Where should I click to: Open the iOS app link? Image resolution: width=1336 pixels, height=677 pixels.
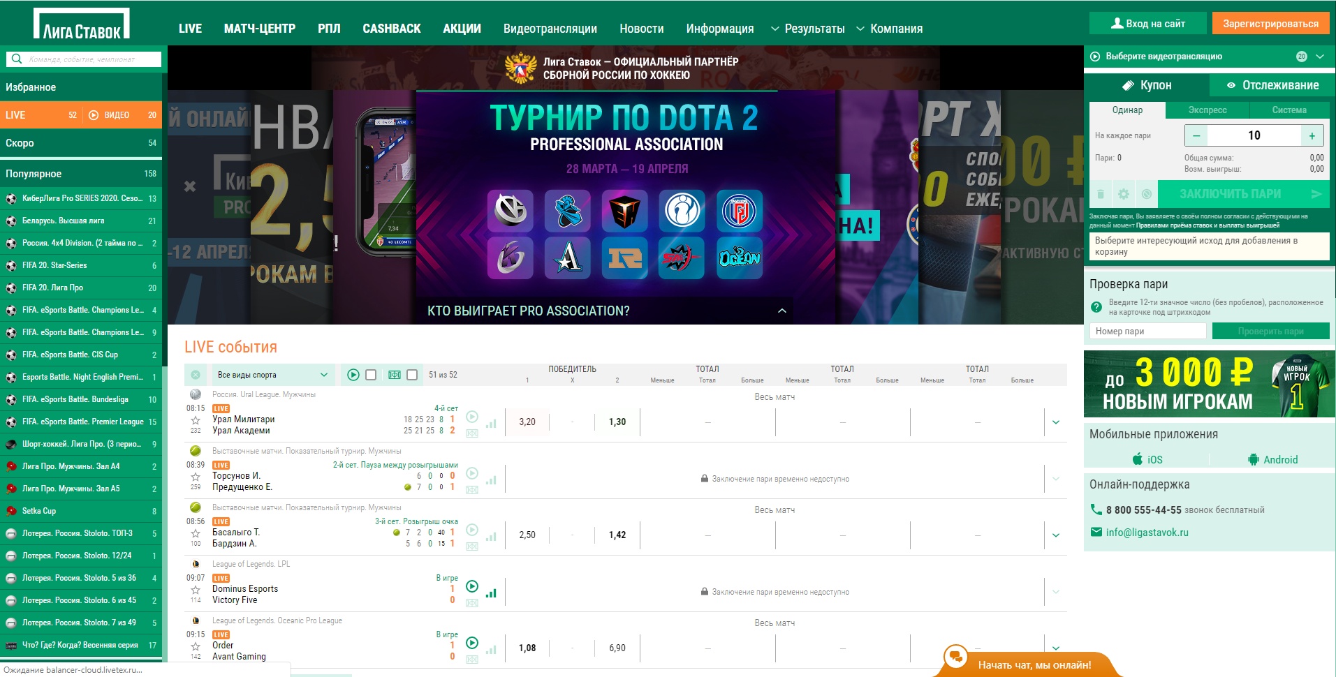tap(1147, 459)
